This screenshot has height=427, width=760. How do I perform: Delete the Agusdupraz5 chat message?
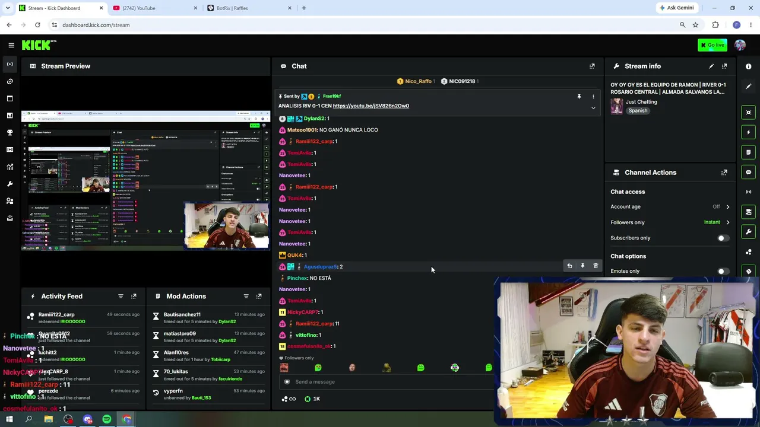[596, 266]
